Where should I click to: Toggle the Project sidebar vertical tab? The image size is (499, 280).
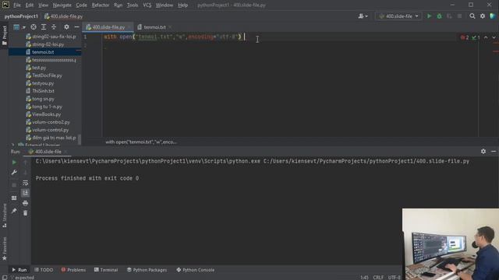click(4, 35)
